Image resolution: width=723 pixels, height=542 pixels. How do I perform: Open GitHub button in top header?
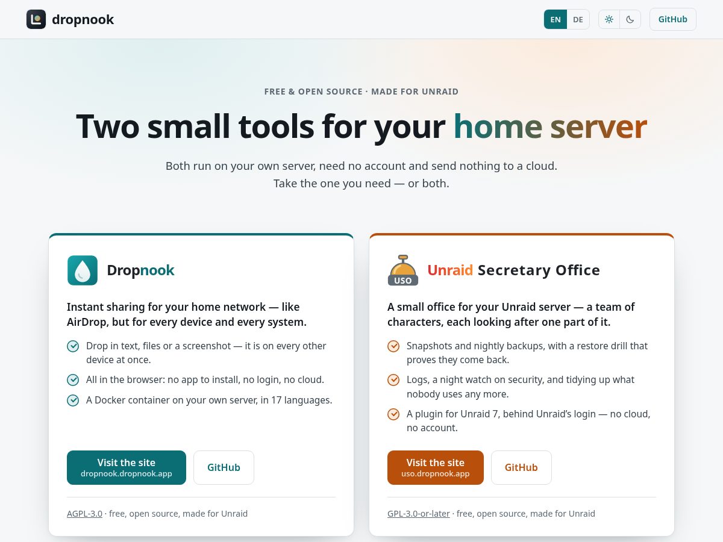[x=673, y=19]
